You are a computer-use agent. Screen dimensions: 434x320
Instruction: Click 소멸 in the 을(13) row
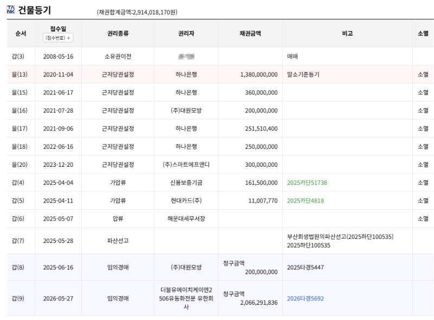tap(423, 74)
